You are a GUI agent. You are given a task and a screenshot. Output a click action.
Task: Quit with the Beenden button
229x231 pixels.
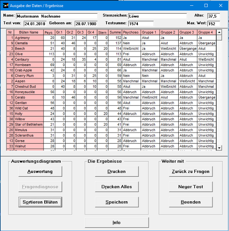click(x=191, y=202)
